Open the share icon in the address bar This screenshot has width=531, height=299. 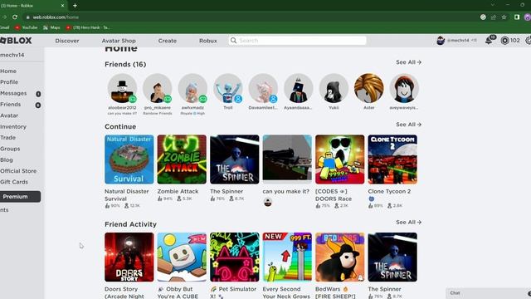(494, 17)
